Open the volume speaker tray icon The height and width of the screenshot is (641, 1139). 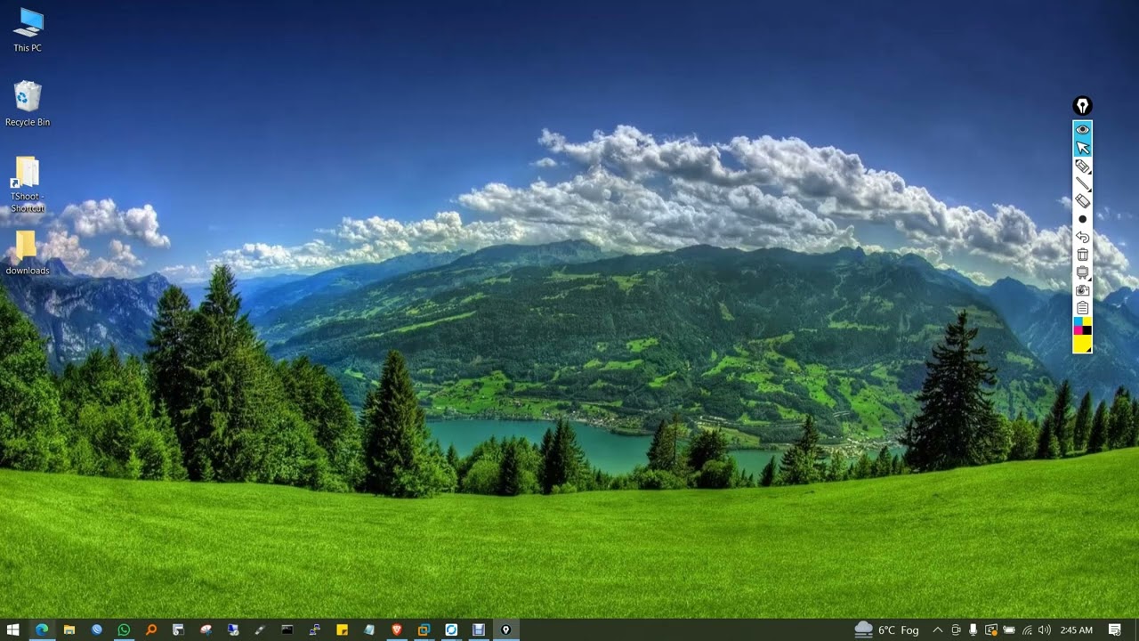pos(1045,629)
